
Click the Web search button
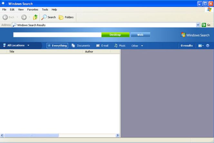pos(140,35)
